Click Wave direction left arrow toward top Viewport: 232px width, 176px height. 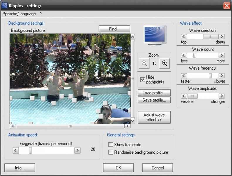coord(184,36)
